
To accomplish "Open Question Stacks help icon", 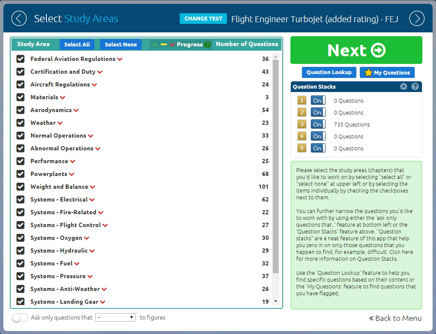I will tap(415, 86).
